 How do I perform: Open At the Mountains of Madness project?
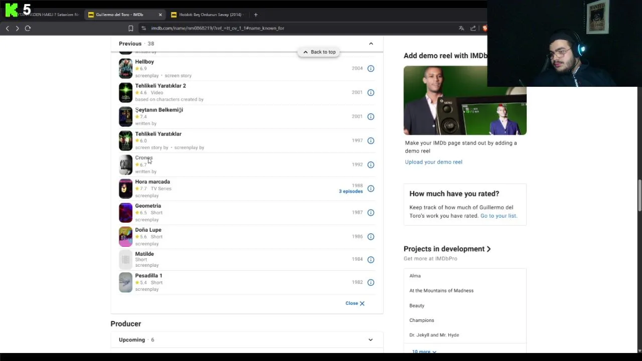pyautogui.click(x=441, y=291)
